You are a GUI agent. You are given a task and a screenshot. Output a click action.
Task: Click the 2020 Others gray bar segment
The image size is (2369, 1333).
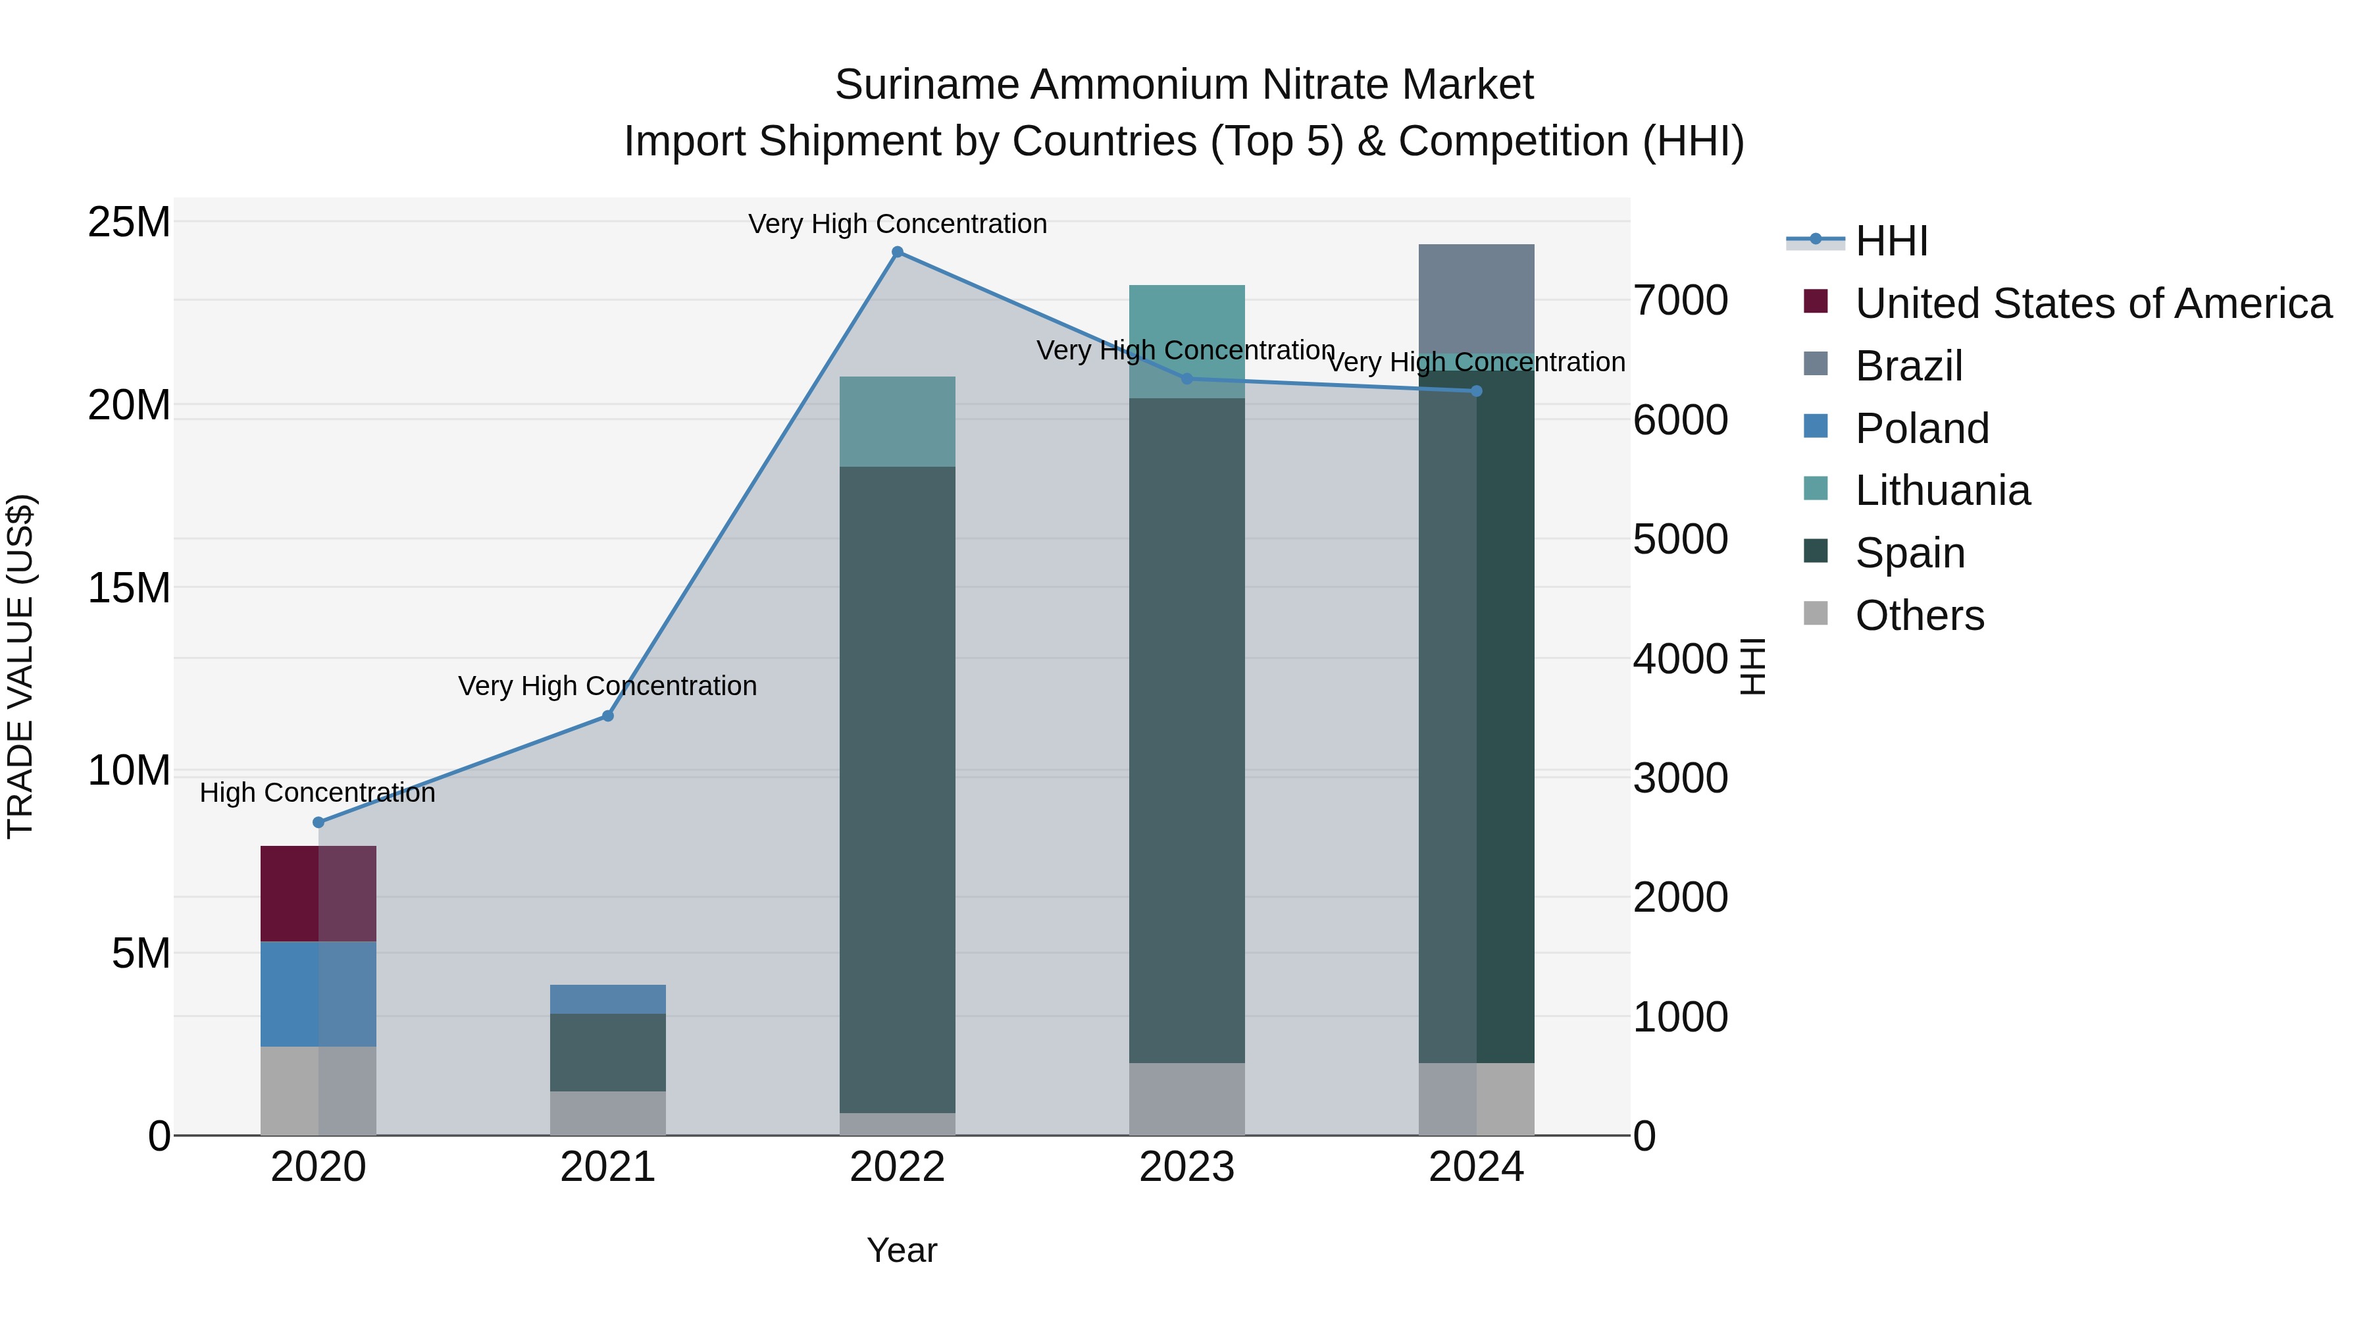click(x=318, y=1091)
